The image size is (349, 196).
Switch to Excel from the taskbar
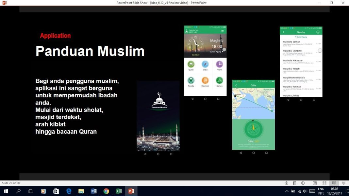(x=119, y=191)
